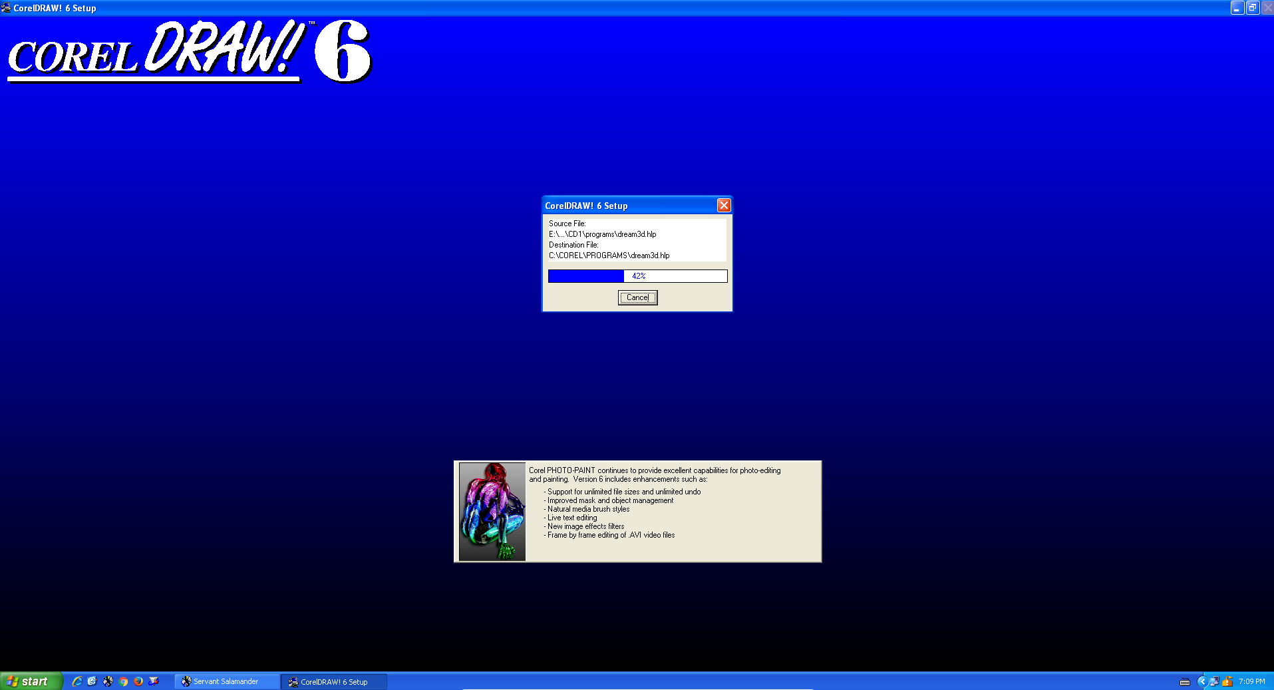Click the last Quick Launch icon
The height and width of the screenshot is (690, 1274).
click(x=154, y=681)
